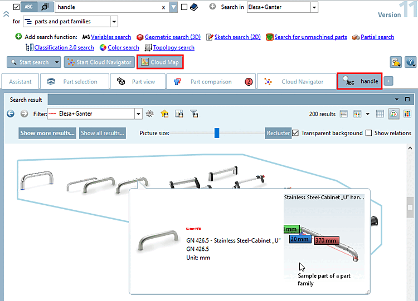This screenshot has width=418, height=301.
Task: Click the green Add search function icon
Action: (x=18, y=37)
